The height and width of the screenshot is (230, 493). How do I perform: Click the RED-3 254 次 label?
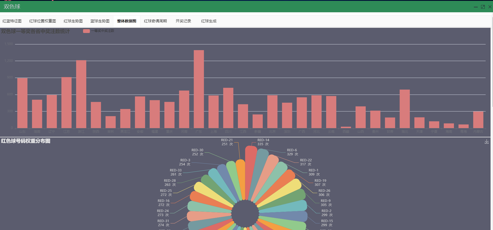(x=185, y=162)
